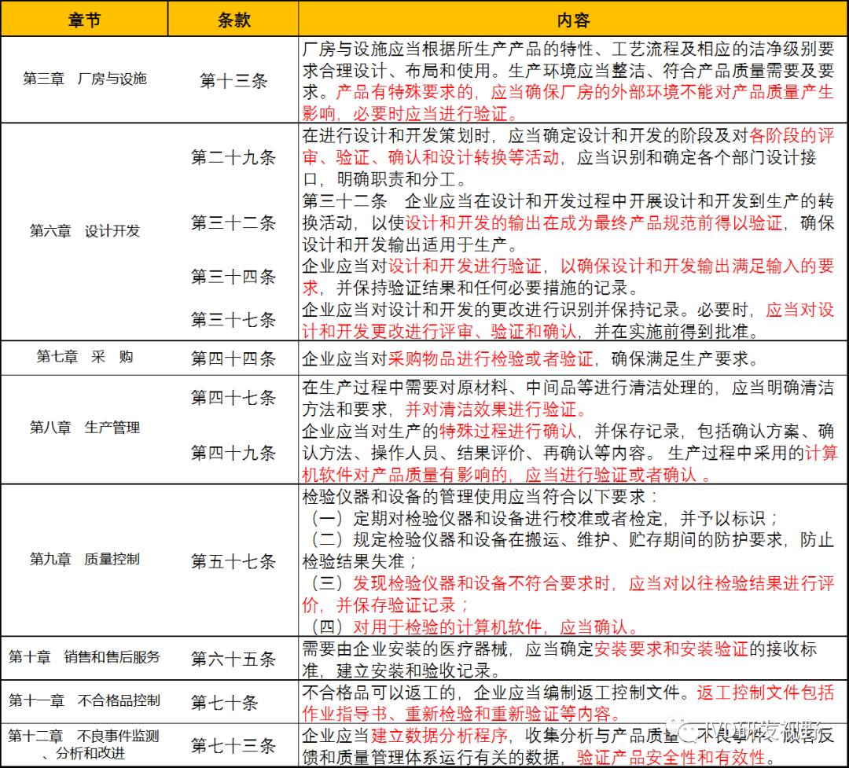Select the 第六章 设计开发 chapter cell
849x768 pixels.
click(84, 231)
